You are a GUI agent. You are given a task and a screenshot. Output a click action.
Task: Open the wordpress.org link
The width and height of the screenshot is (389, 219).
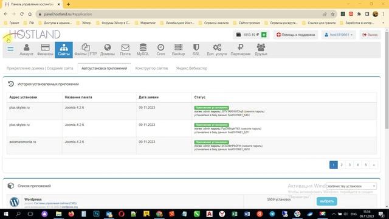point(69,207)
